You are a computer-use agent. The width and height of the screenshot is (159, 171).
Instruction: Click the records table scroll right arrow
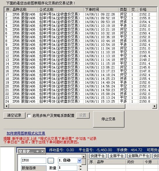coord(155,106)
